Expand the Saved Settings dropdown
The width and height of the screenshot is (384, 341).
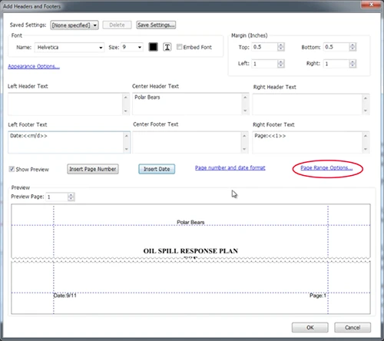(x=74, y=25)
